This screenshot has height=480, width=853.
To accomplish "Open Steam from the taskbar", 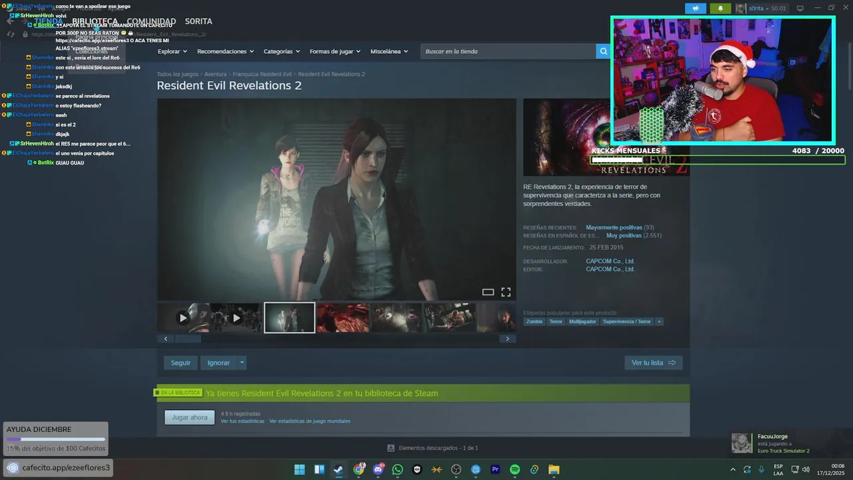I will click(x=339, y=469).
